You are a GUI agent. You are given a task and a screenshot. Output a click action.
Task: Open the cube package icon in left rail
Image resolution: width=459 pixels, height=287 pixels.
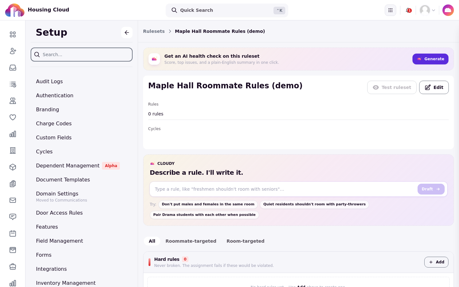point(13,167)
